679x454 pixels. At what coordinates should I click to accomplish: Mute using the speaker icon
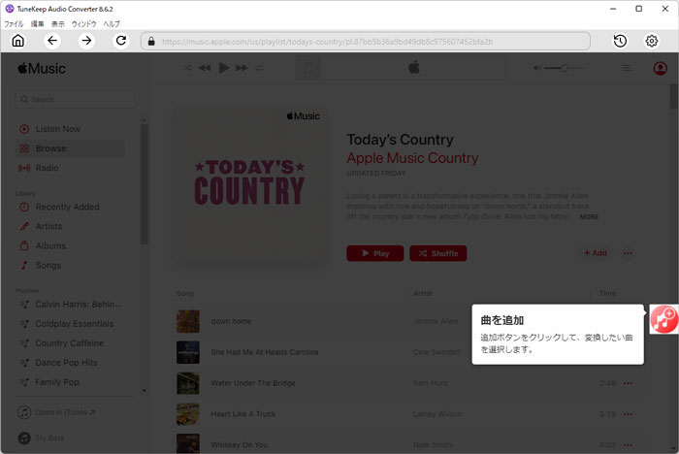[537, 68]
